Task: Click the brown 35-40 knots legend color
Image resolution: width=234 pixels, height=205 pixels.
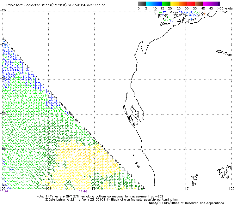Action: click(x=199, y=4)
